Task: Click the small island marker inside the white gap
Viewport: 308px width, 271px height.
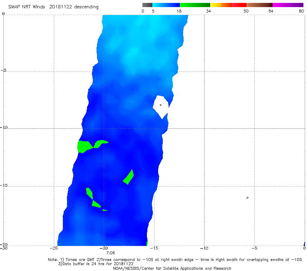Action: click(161, 105)
